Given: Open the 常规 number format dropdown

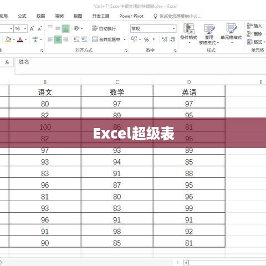Looking at the screenshot, I should click(173, 29).
